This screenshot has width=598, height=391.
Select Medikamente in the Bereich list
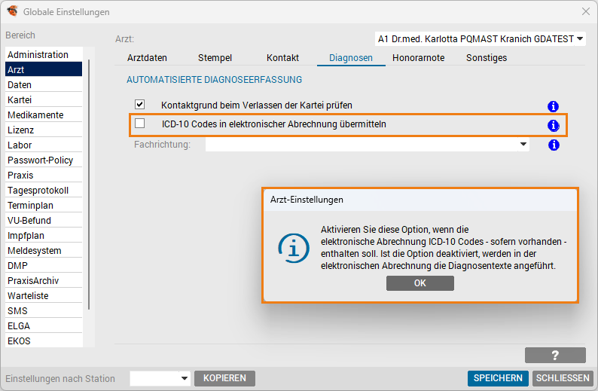click(x=35, y=115)
